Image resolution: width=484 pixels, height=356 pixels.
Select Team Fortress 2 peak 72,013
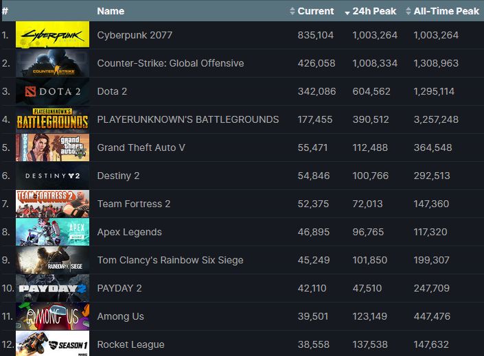pyautogui.click(x=367, y=204)
